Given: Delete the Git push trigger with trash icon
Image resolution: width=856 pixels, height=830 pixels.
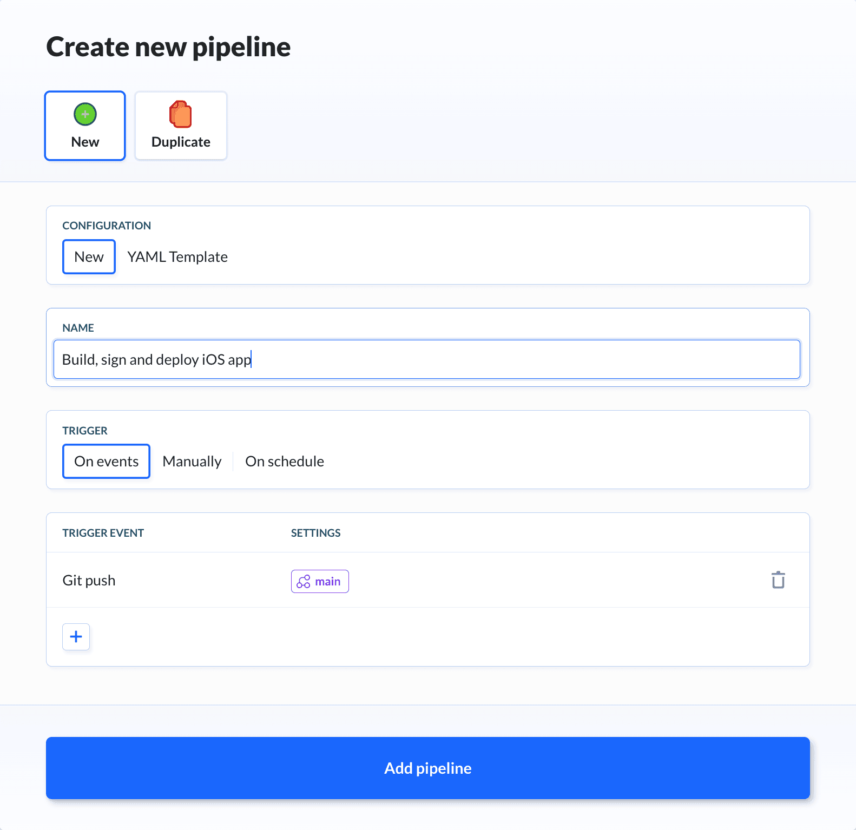Looking at the screenshot, I should [x=778, y=579].
